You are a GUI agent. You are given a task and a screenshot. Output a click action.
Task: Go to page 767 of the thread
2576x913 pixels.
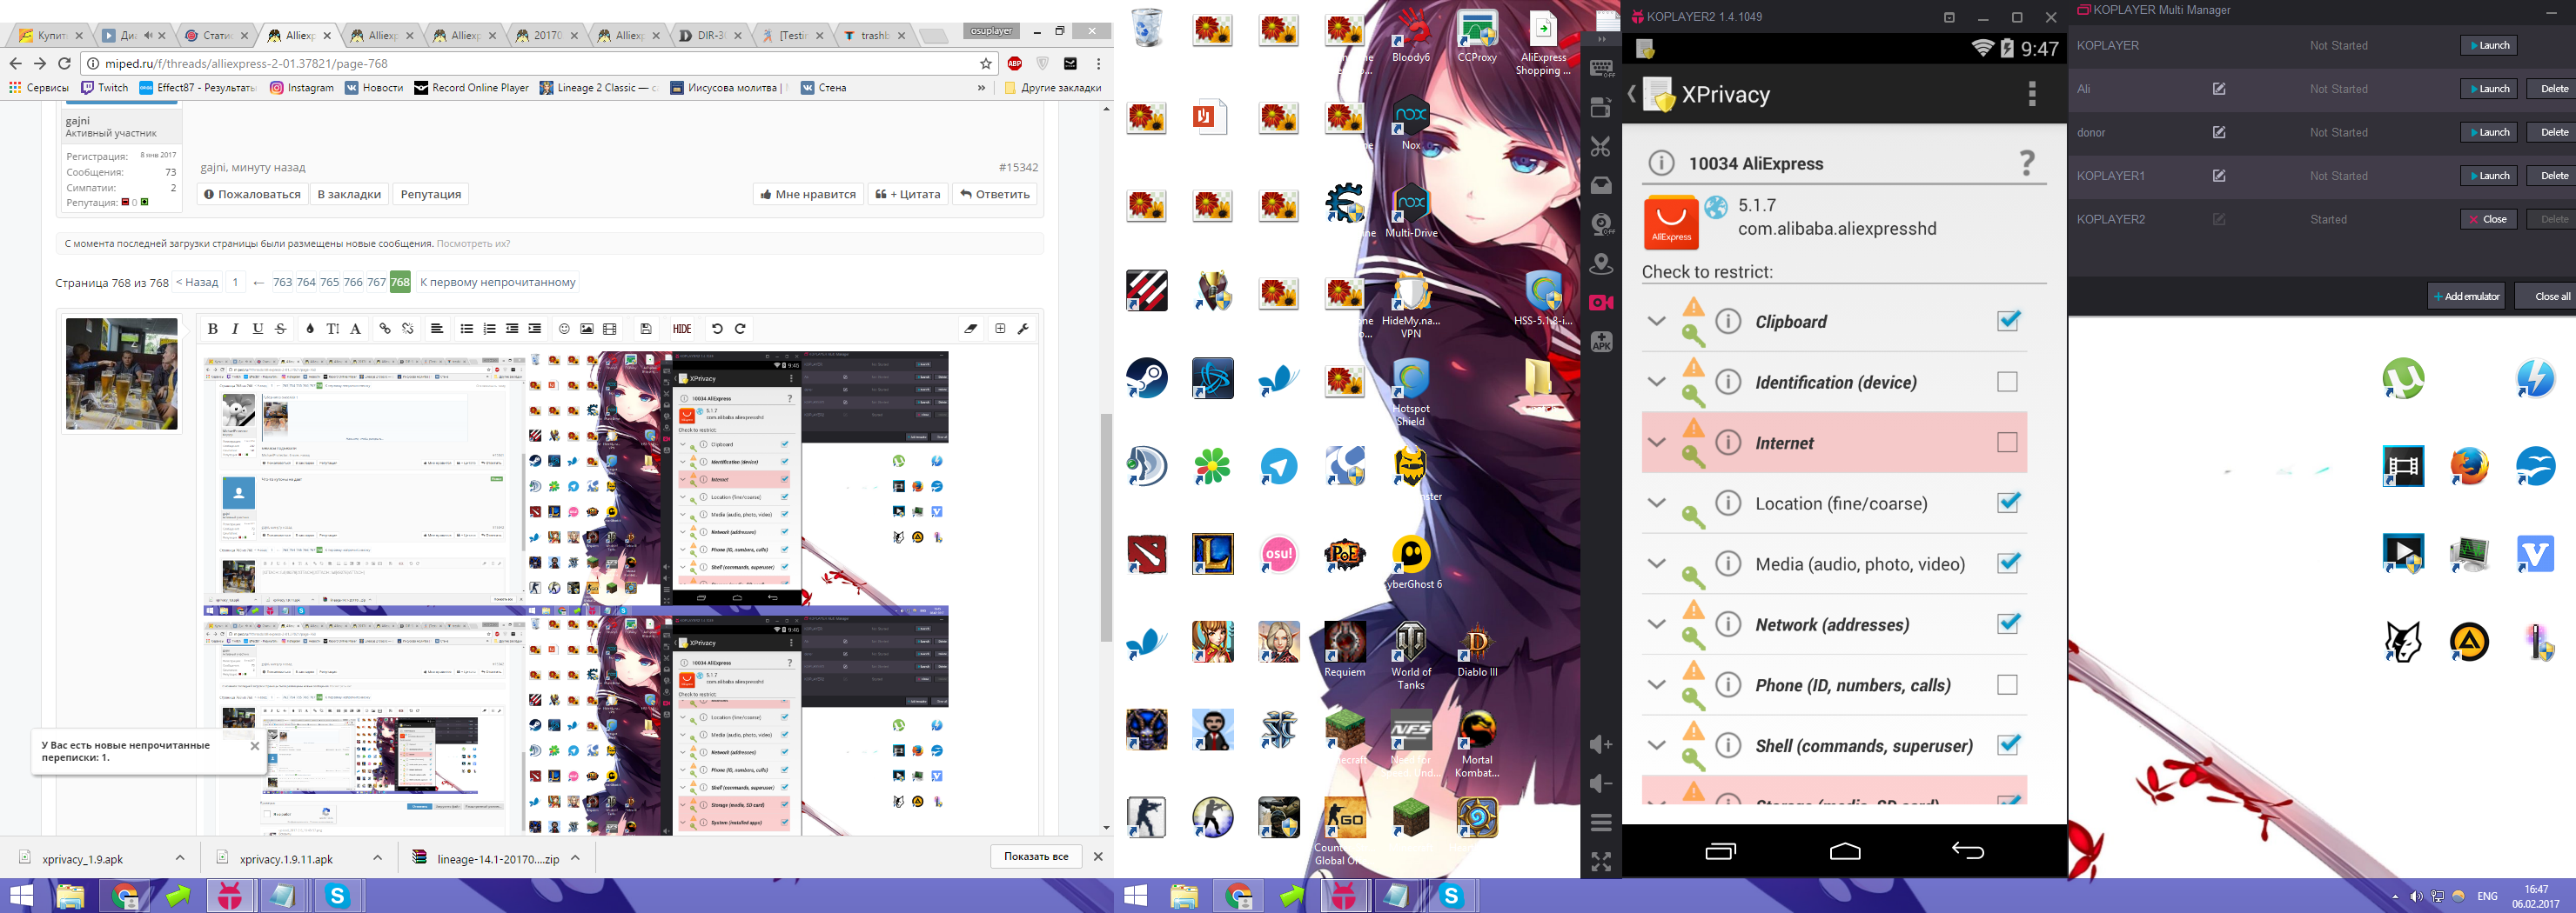click(x=376, y=283)
